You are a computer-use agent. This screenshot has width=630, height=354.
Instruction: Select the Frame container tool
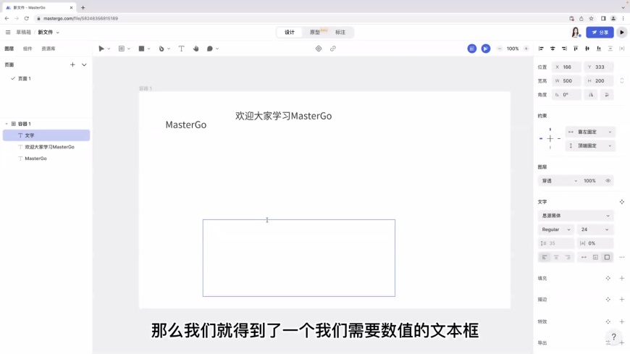[x=122, y=49]
